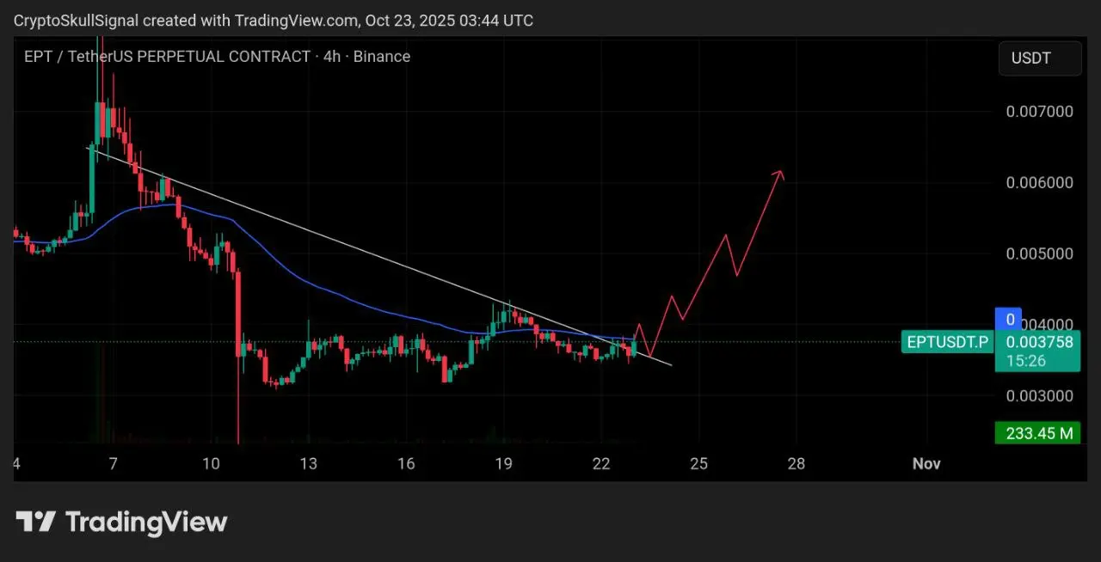Click the EPT / TetherUS PERPETUAL CONTRACT title

[x=167, y=57]
